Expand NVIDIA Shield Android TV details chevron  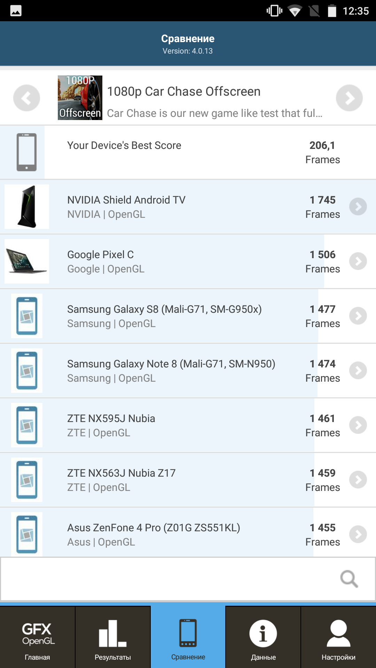pos(358,207)
